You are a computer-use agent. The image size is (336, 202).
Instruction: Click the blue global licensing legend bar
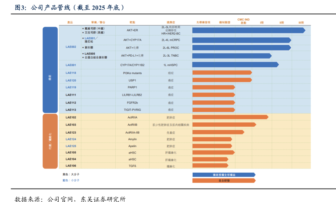click(224, 175)
